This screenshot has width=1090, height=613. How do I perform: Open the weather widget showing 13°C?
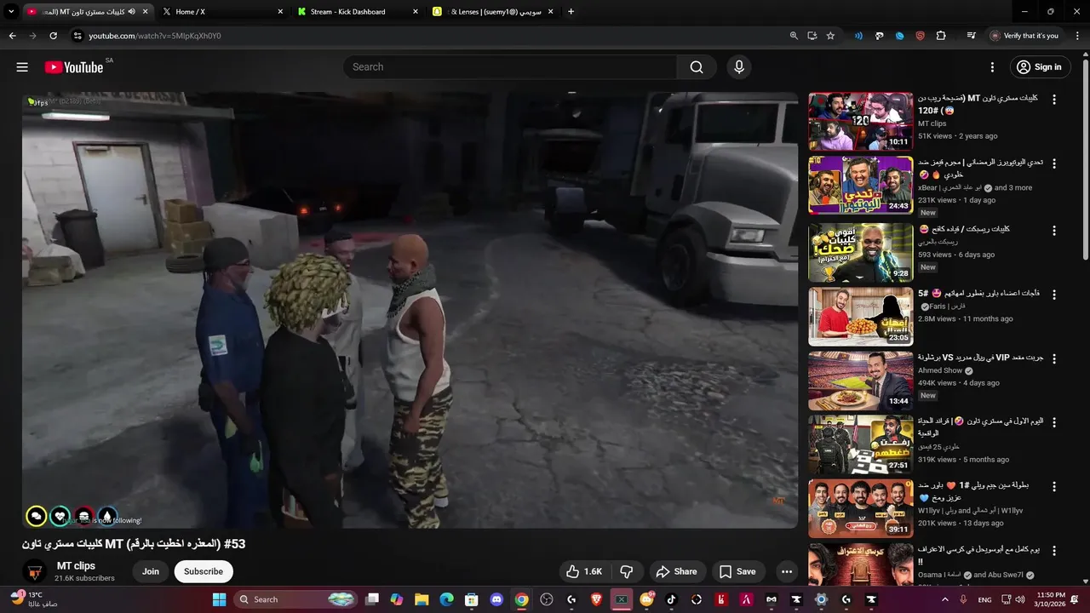[34, 599]
